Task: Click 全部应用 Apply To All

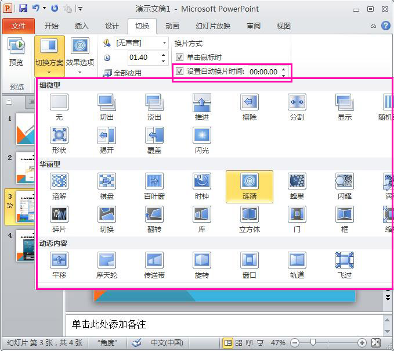Action: point(122,73)
